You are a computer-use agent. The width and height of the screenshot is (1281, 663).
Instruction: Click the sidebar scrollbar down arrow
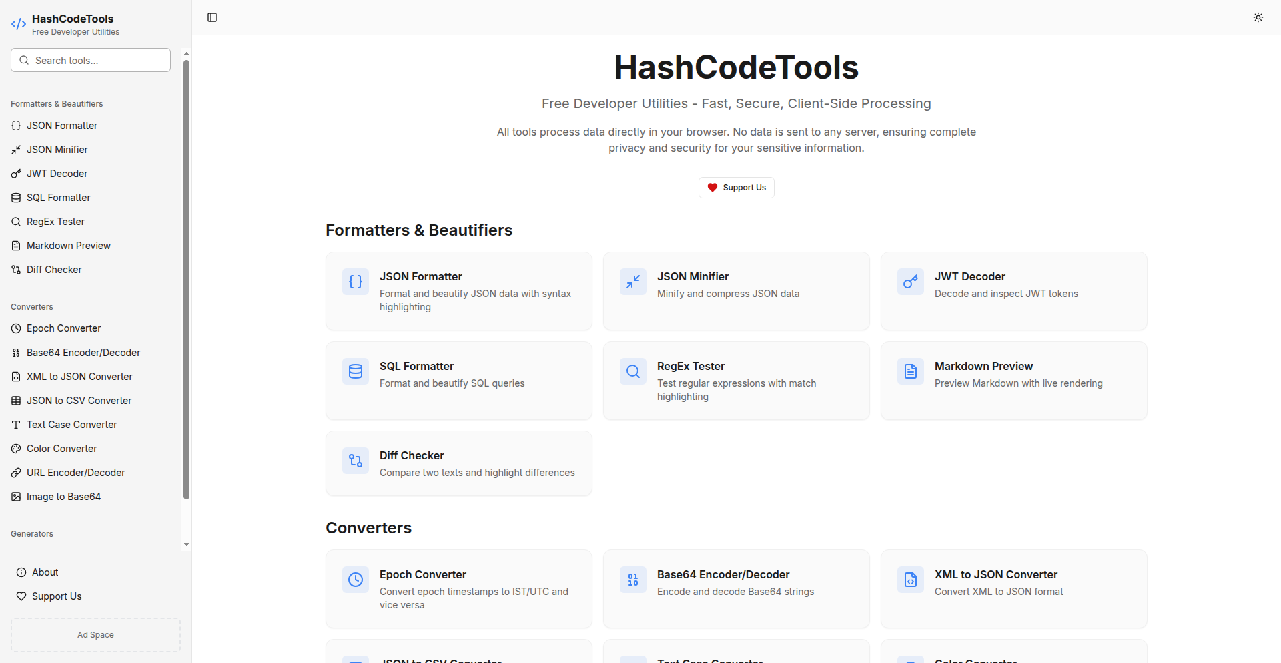pyautogui.click(x=186, y=545)
